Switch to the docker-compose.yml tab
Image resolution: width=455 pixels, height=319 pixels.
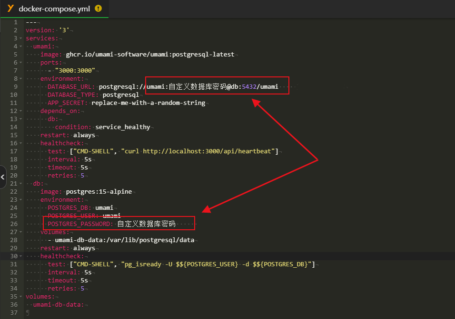point(54,9)
